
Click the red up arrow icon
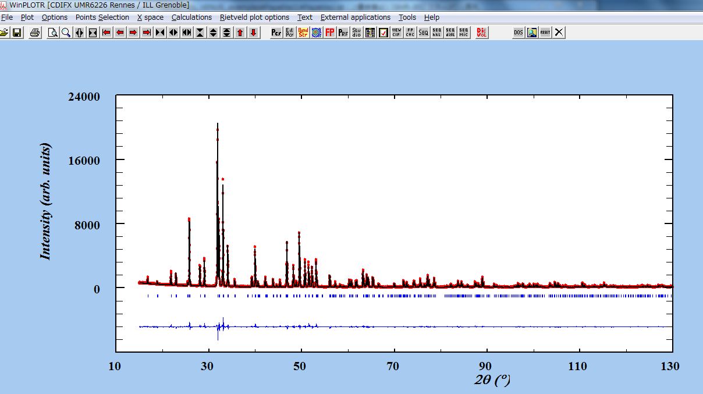pyautogui.click(x=240, y=33)
